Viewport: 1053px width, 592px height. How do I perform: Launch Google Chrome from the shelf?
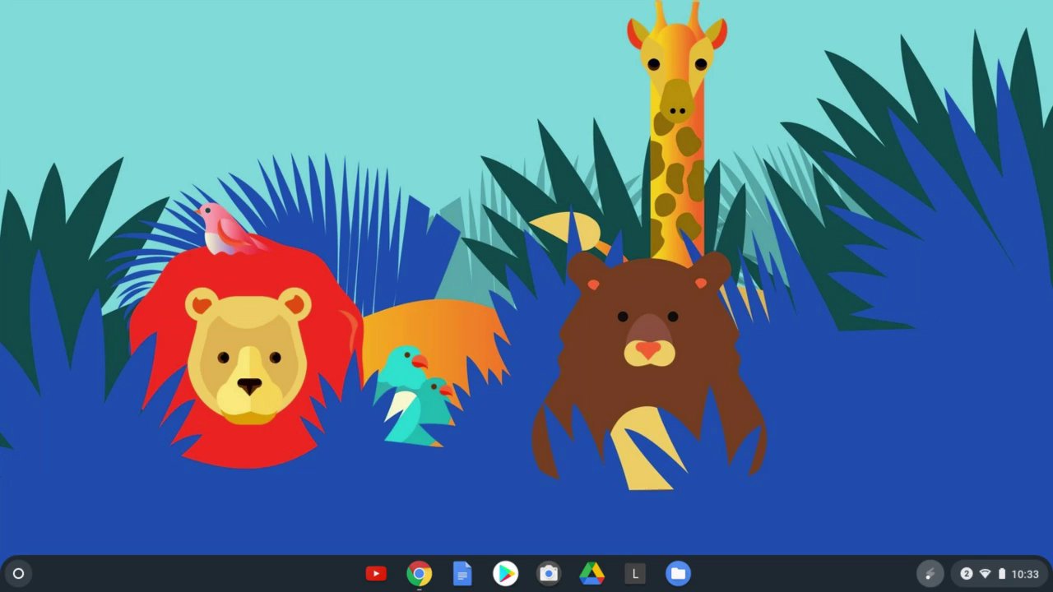419,574
